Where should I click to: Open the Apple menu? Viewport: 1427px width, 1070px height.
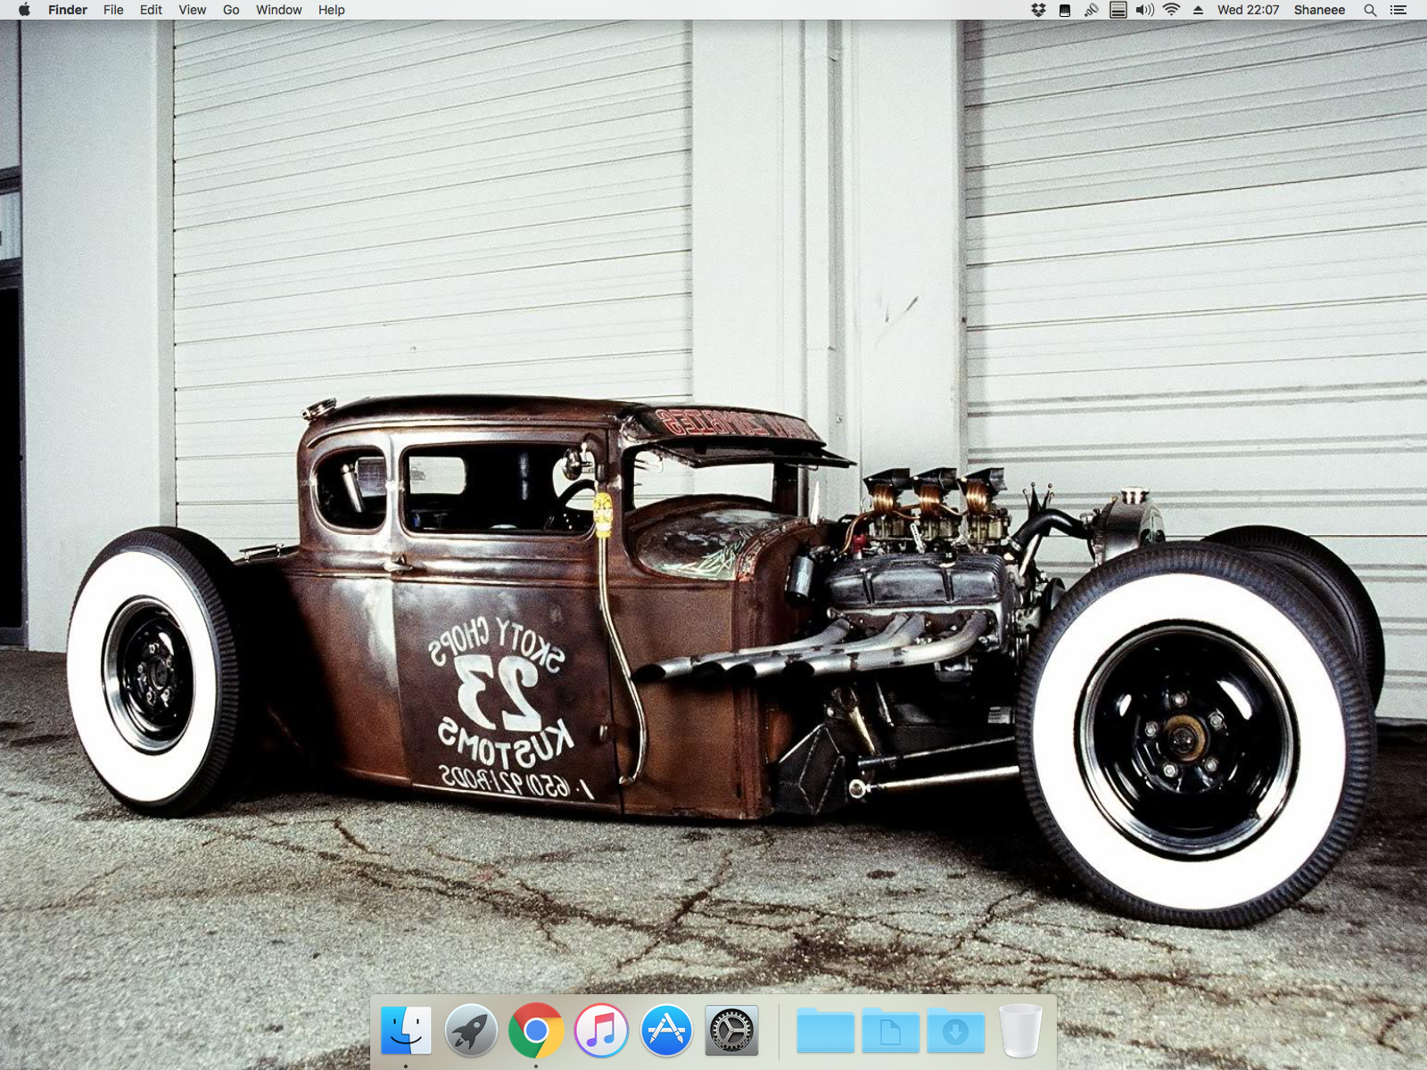click(24, 10)
